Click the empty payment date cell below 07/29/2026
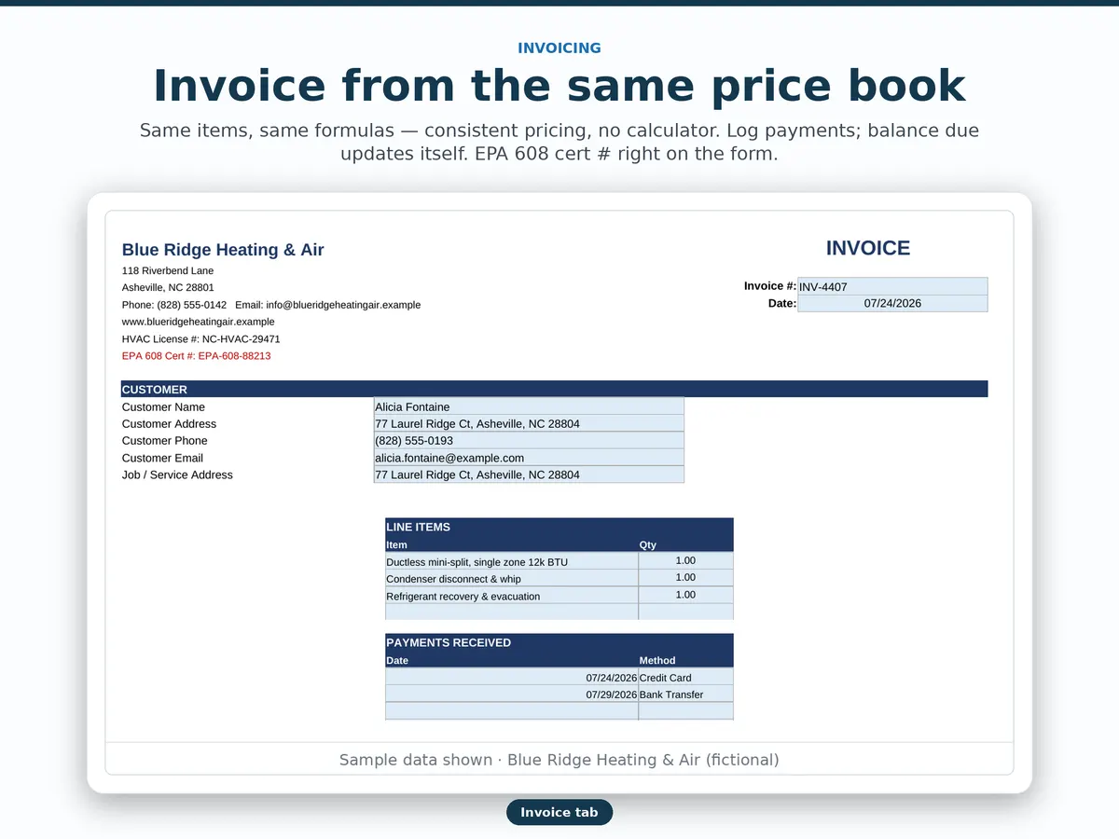 (x=512, y=710)
